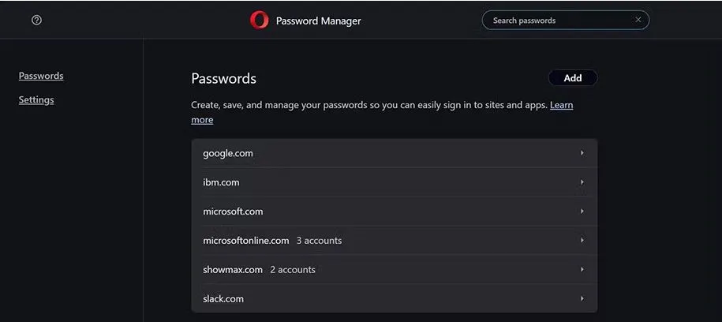Focus the Search passwords field
722x322 pixels.
click(556, 21)
